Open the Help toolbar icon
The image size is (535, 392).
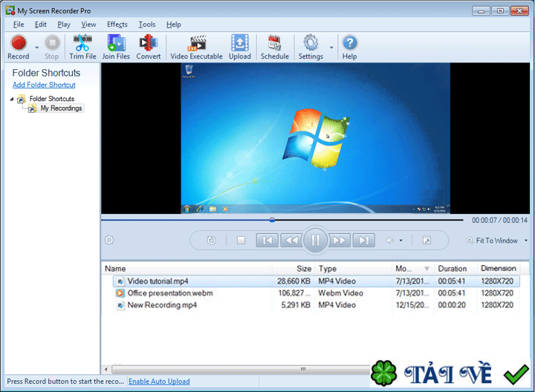click(350, 48)
